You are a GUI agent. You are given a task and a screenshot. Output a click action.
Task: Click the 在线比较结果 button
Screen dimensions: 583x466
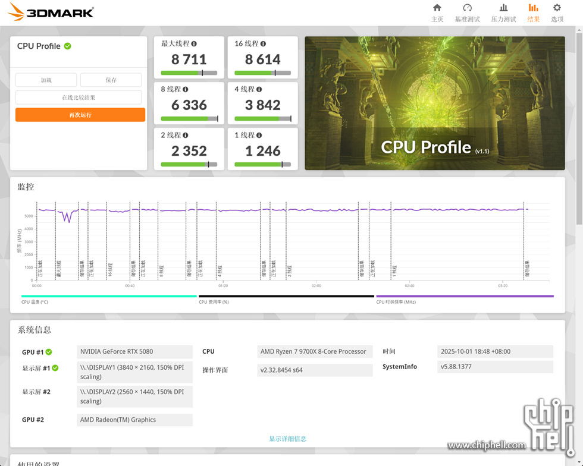click(x=79, y=97)
